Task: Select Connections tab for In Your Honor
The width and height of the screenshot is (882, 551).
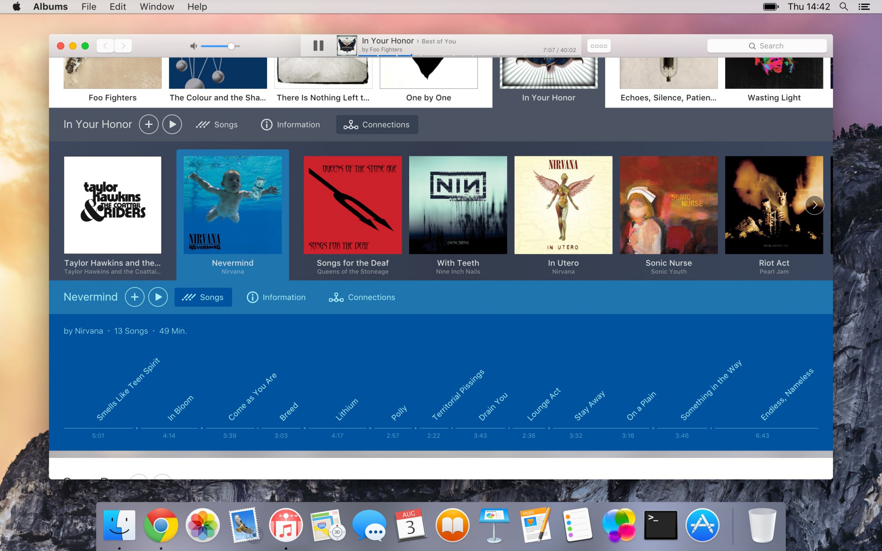Action: (x=377, y=124)
